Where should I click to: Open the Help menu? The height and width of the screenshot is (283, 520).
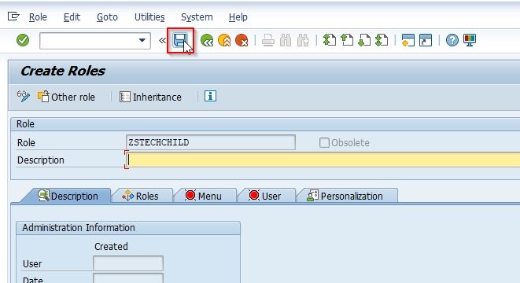[238, 17]
